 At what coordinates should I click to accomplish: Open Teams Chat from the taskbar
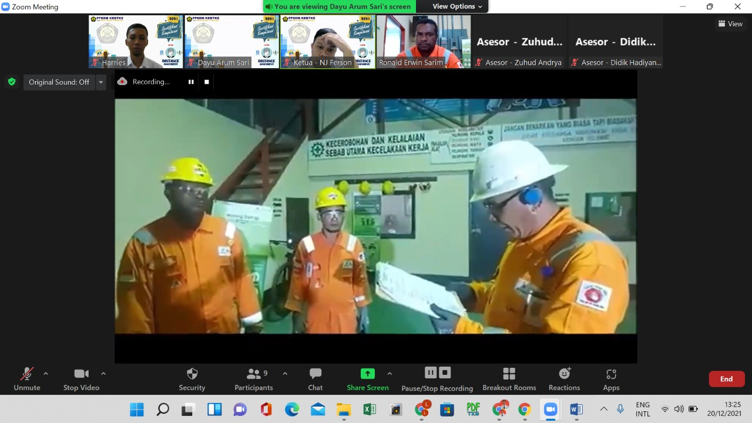240,409
